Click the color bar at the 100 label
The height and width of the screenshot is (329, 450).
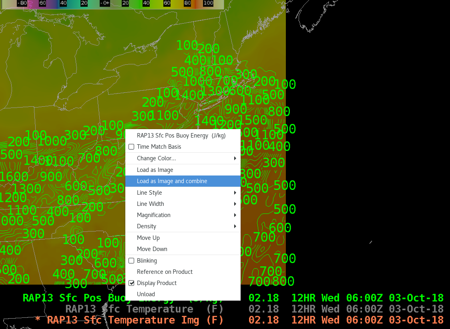pos(208,3)
